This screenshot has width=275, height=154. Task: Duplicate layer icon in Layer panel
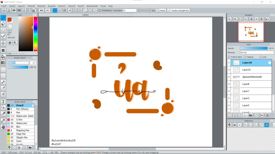click(x=256, y=115)
